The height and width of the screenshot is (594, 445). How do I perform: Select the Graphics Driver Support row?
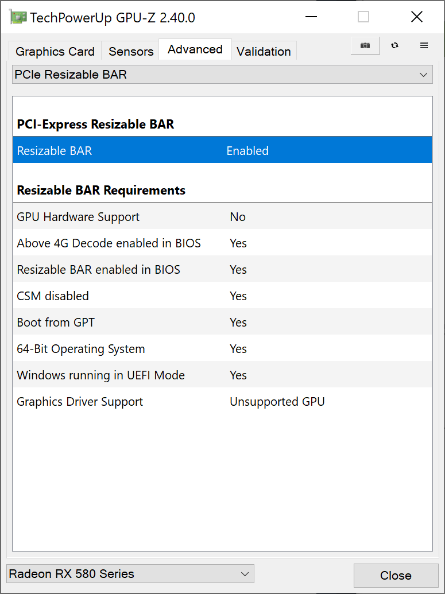(222, 402)
